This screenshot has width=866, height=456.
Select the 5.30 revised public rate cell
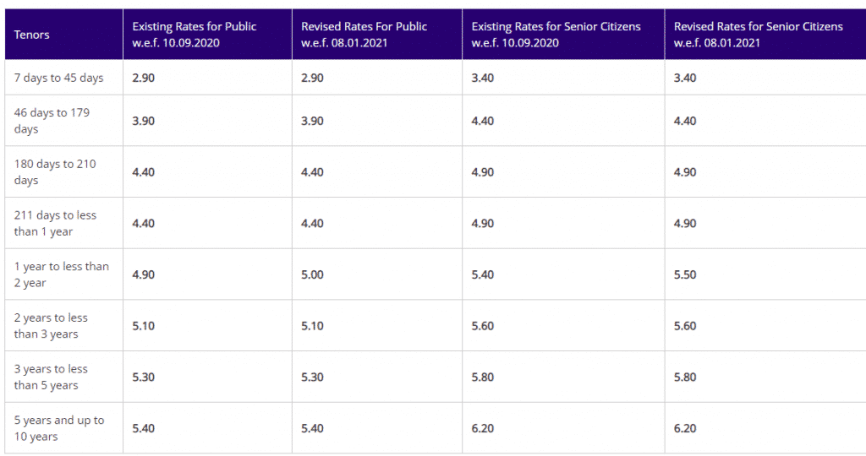[313, 377]
